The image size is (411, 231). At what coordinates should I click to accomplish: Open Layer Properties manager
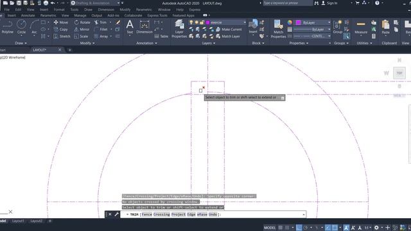point(179,29)
